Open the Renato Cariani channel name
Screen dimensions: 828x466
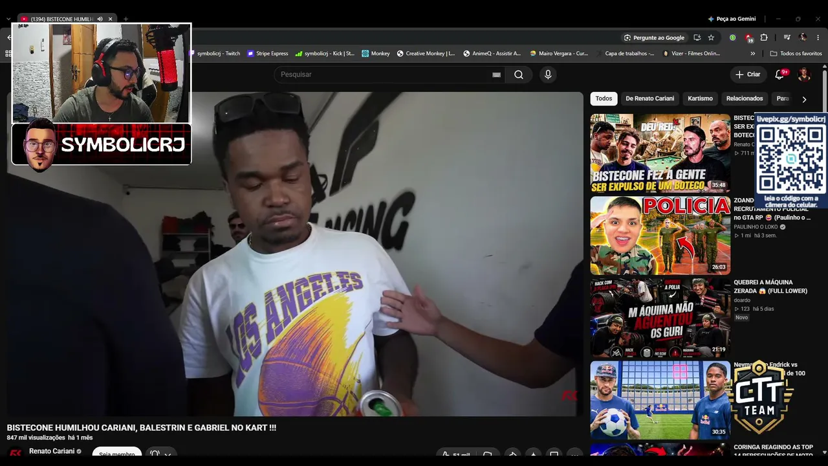coord(52,451)
